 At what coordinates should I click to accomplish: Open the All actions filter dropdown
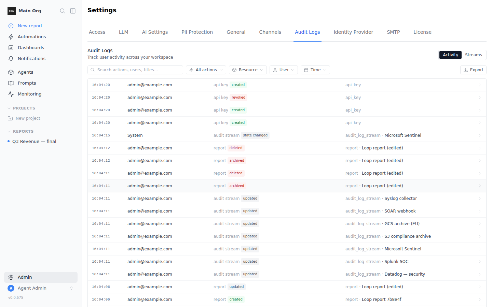tap(206, 70)
